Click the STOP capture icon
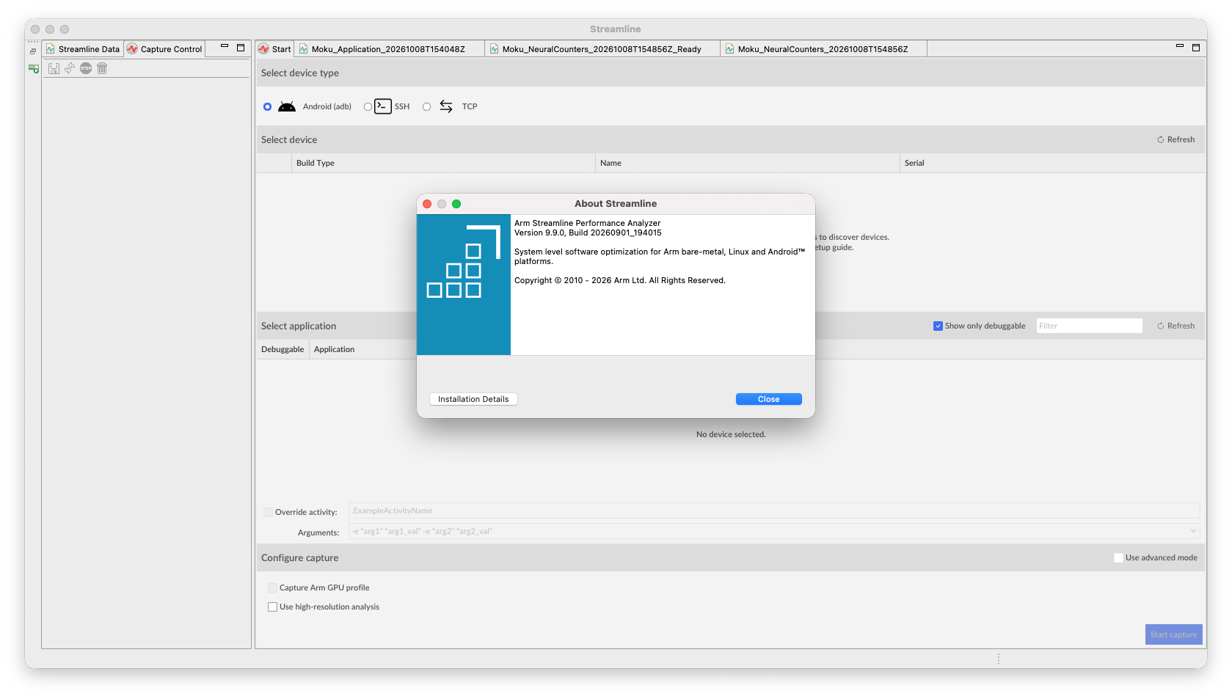The height and width of the screenshot is (699, 1232). [86, 68]
